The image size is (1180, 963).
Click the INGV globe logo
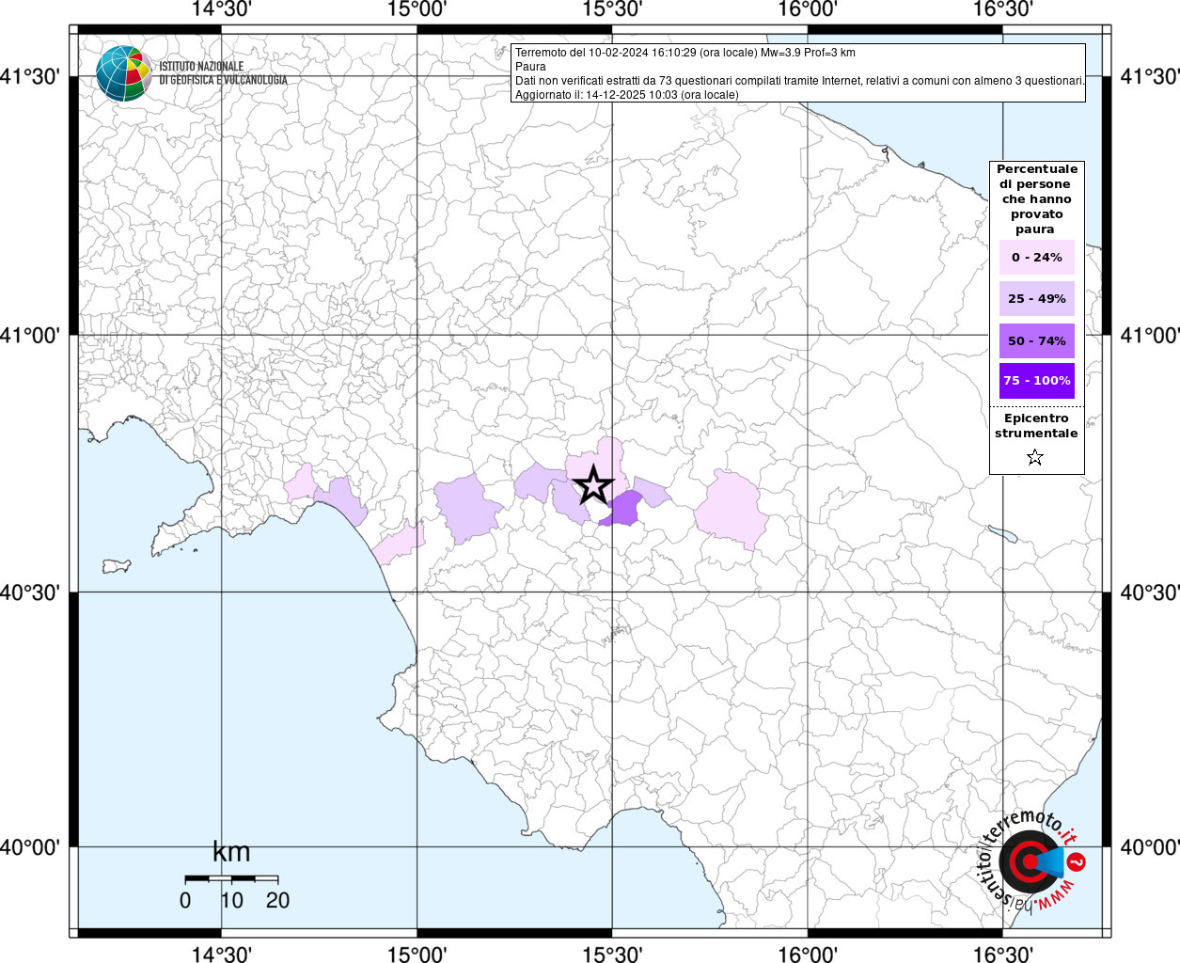[x=123, y=73]
